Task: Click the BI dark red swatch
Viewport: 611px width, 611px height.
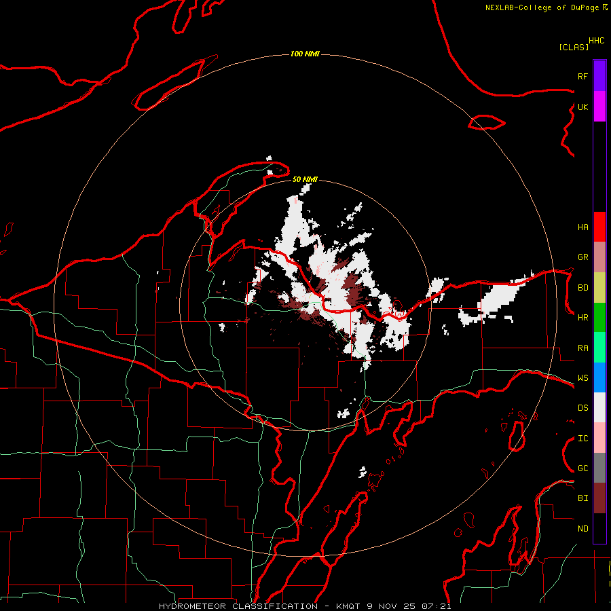Action: 599,498
